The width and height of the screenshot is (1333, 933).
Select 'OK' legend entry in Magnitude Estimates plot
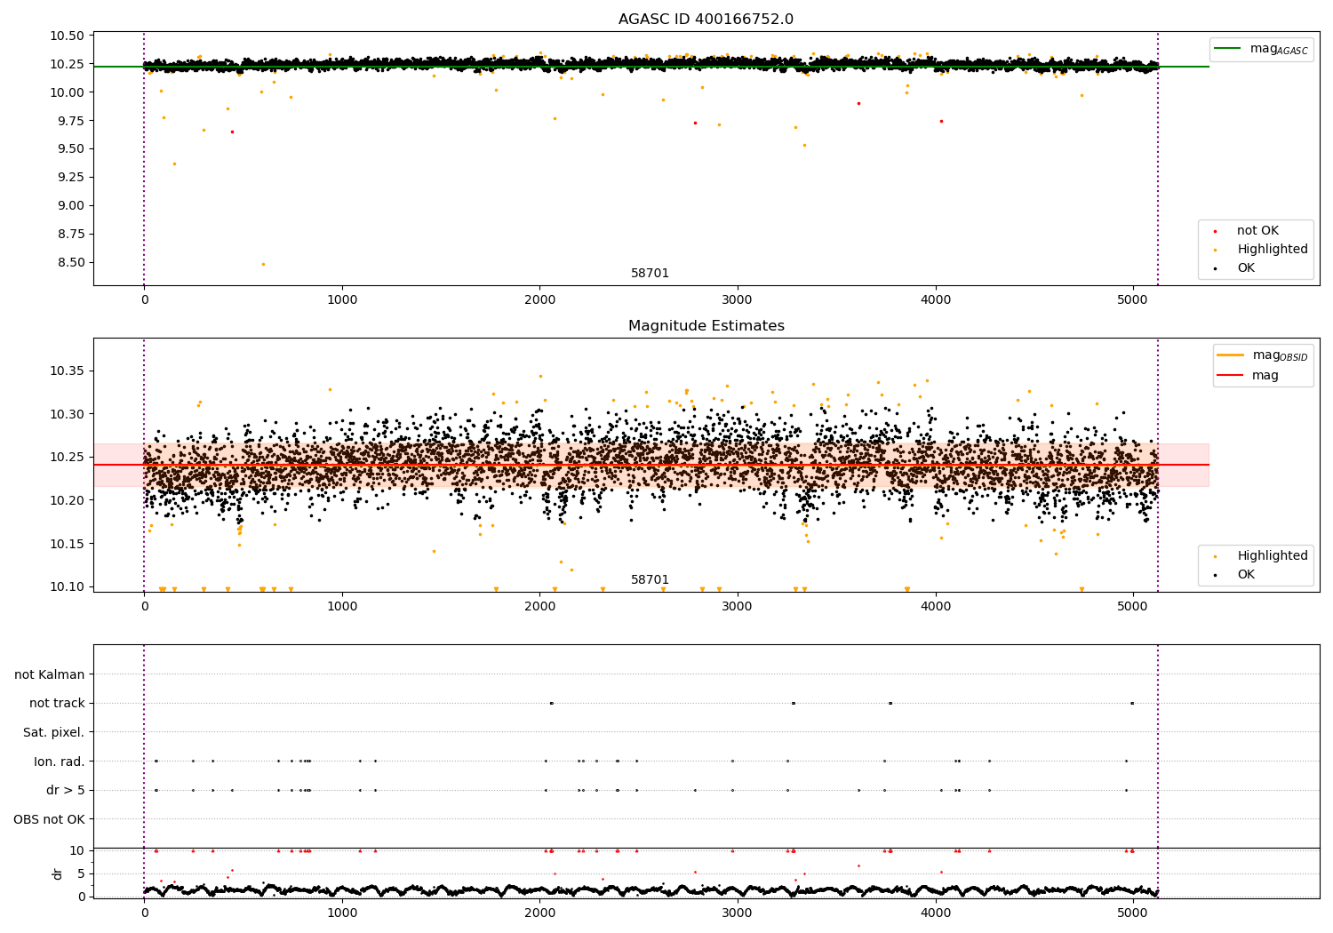click(x=1246, y=575)
